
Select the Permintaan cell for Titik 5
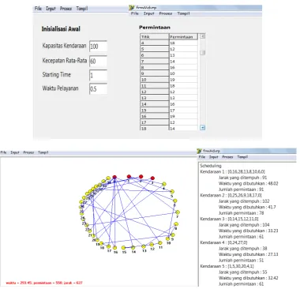coord(183,49)
